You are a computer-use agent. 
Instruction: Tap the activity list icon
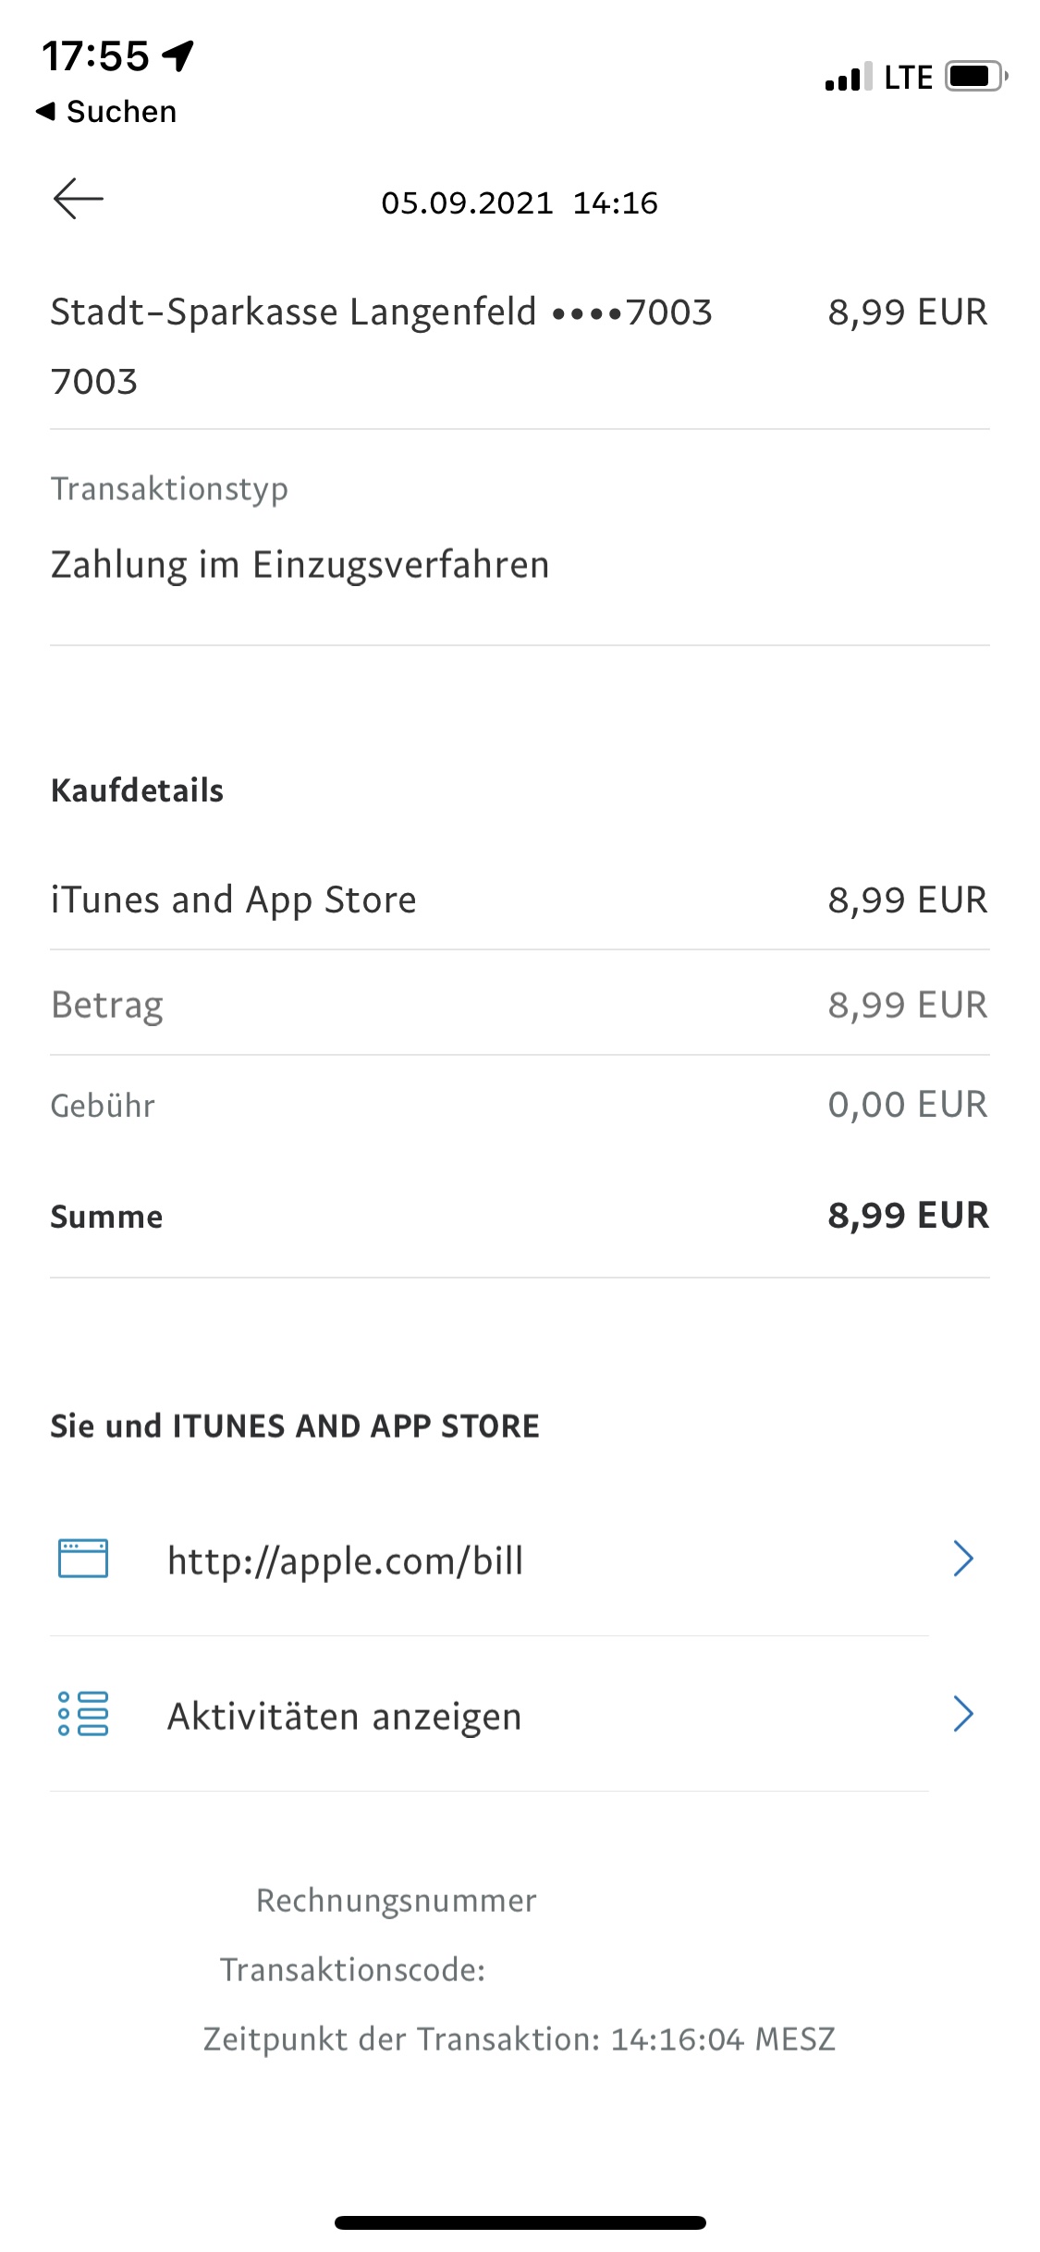(83, 1714)
